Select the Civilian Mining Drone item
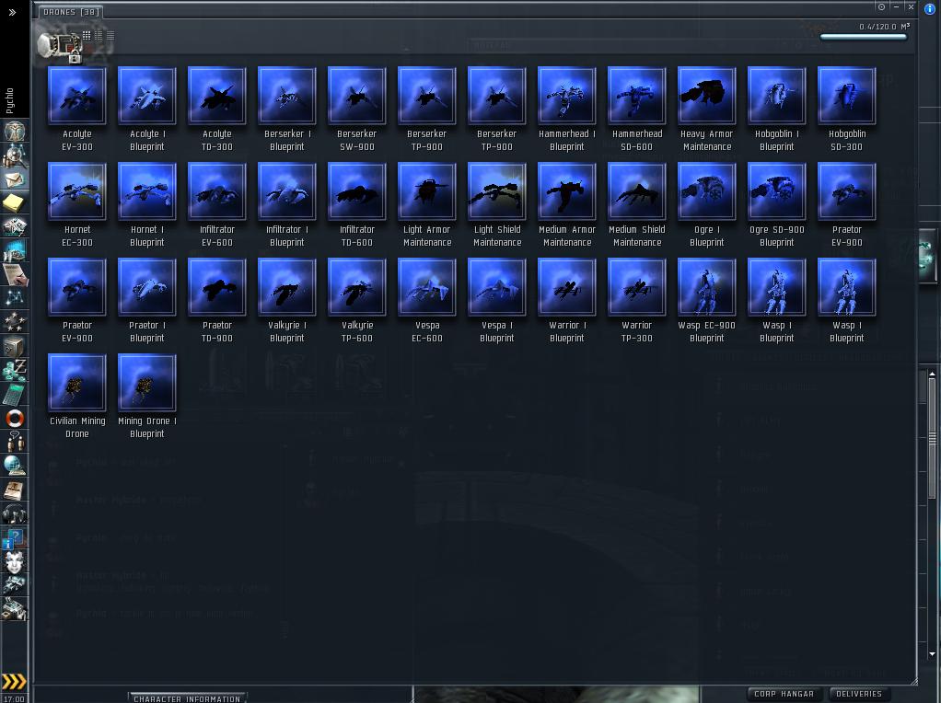Screen dimensions: 941x703 pos(76,396)
